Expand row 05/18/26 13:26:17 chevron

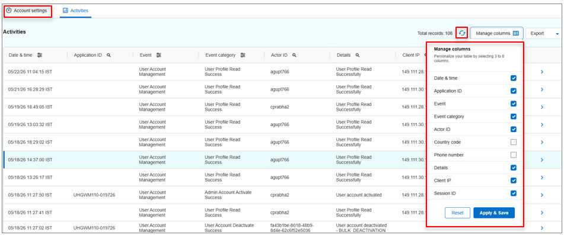(x=541, y=178)
